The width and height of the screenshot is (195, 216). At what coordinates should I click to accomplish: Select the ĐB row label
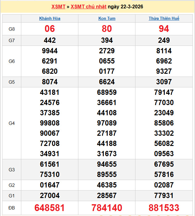click(12, 208)
